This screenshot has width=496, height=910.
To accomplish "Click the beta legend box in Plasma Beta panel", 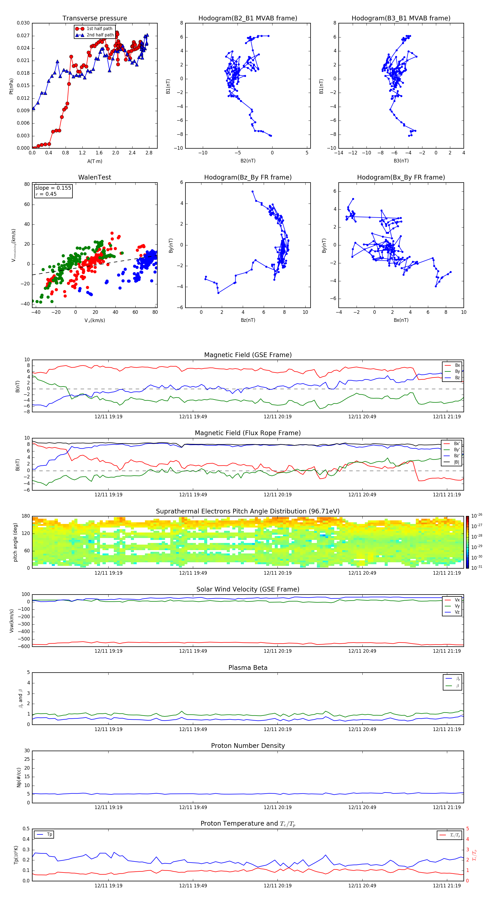I will click(452, 682).
